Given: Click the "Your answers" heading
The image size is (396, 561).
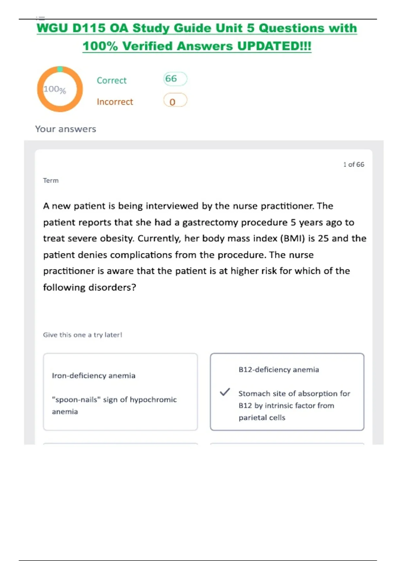Looking at the screenshot, I should pyautogui.click(x=66, y=129).
